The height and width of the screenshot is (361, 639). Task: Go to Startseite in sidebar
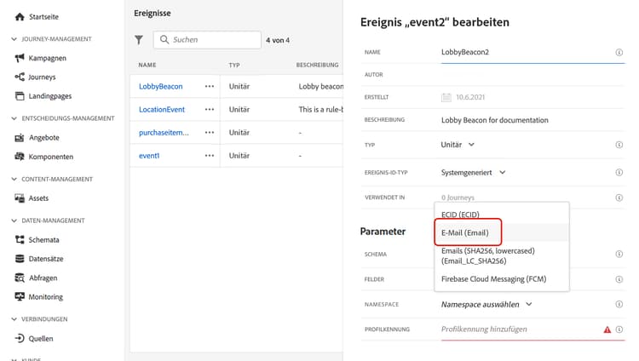43,17
